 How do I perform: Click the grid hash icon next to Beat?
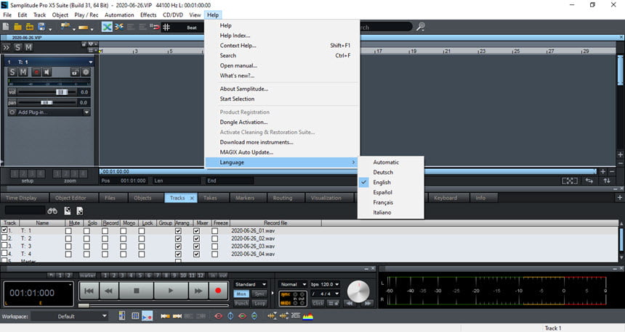pyautogui.click(x=166, y=27)
